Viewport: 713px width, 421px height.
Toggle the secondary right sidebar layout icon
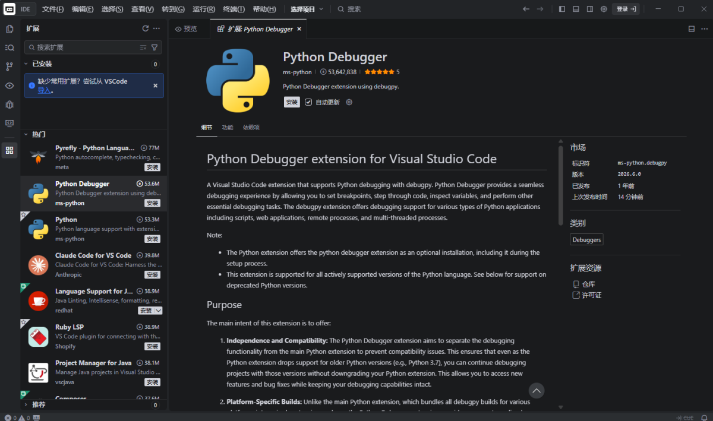pyautogui.click(x=590, y=9)
